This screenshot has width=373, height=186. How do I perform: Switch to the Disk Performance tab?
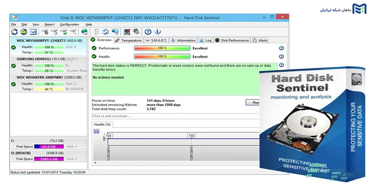point(232,40)
